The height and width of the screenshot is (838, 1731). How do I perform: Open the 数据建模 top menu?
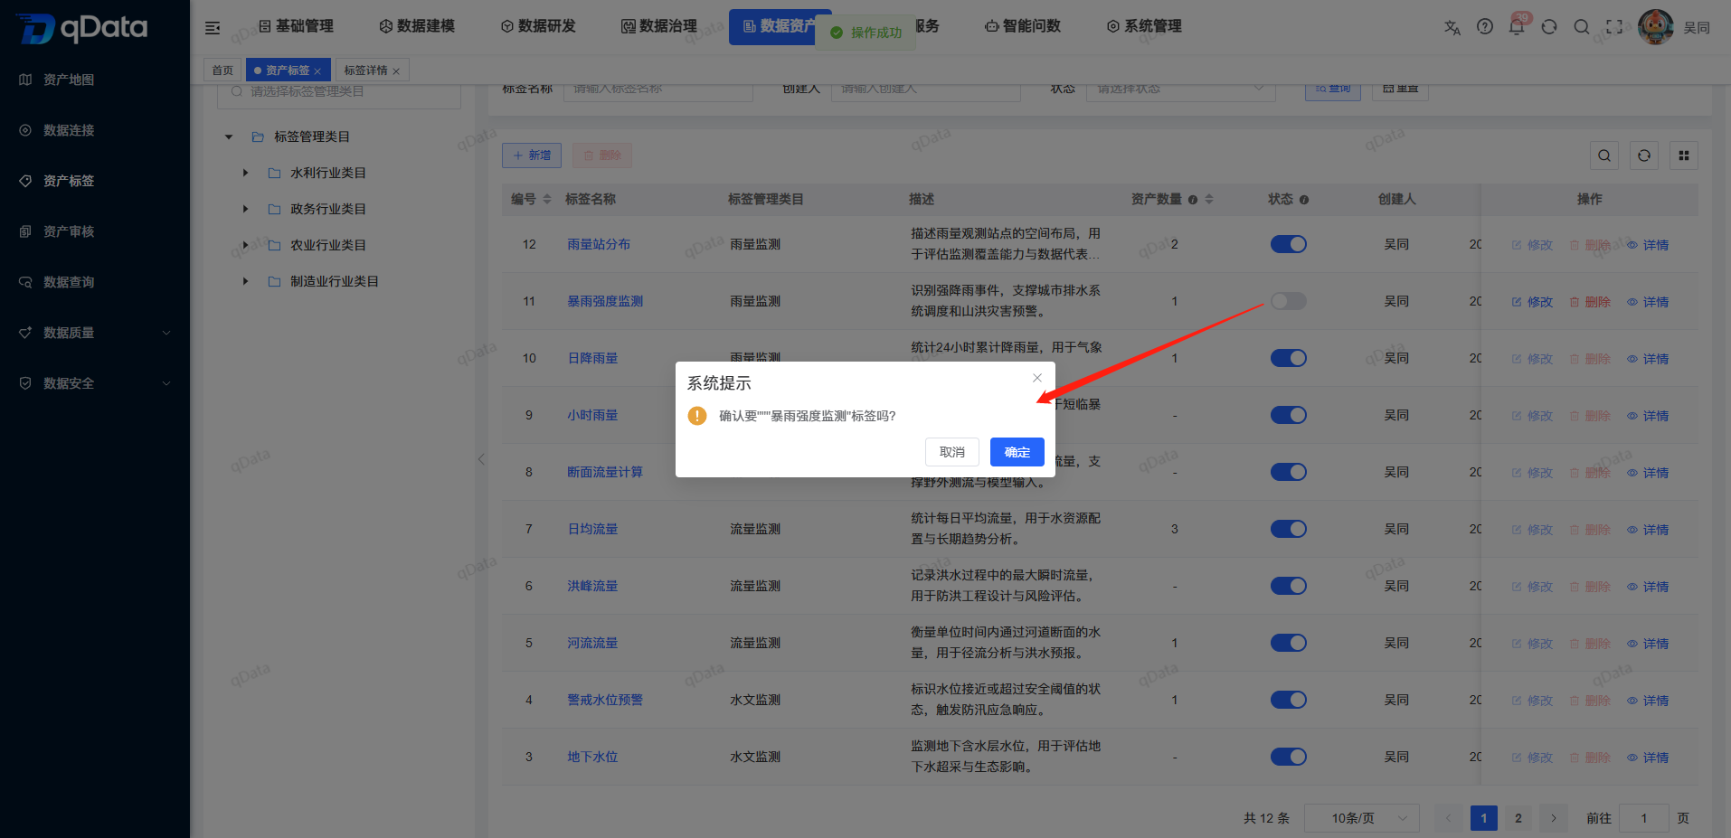point(417,26)
